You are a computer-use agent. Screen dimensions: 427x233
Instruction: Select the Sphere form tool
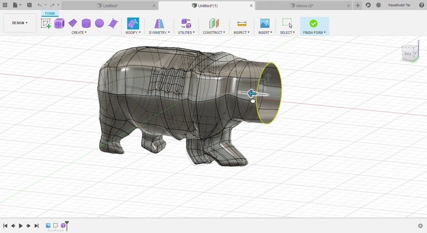pyautogui.click(x=99, y=23)
